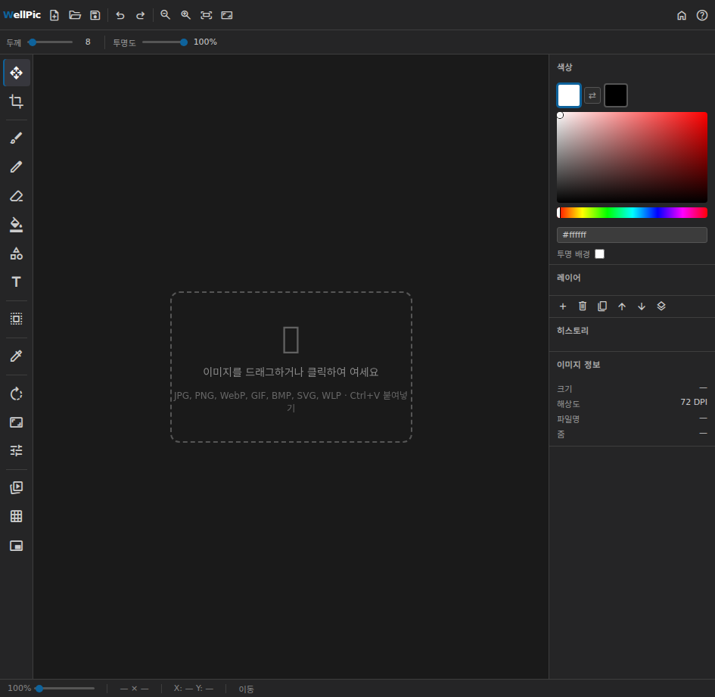Redo the last action
The height and width of the screenshot is (697, 715).
coord(141,15)
